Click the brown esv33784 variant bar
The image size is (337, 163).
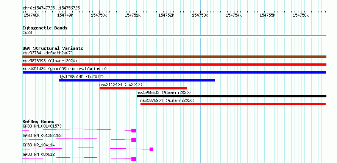[174, 57]
